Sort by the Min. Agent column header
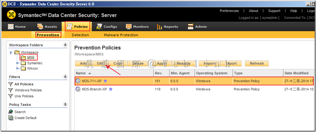The height and width of the screenshot is (132, 316). tap(182, 73)
